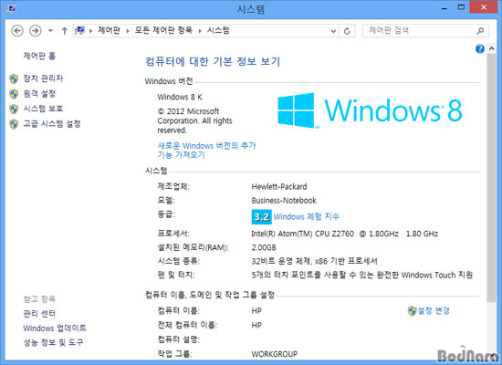The height and width of the screenshot is (365, 502).
Task: Open 새로운 Windows 버전의 추가 기능 가져오기 link
Action: pyautogui.click(x=206, y=151)
